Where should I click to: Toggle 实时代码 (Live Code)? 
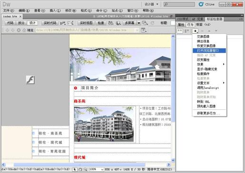point(50,23)
